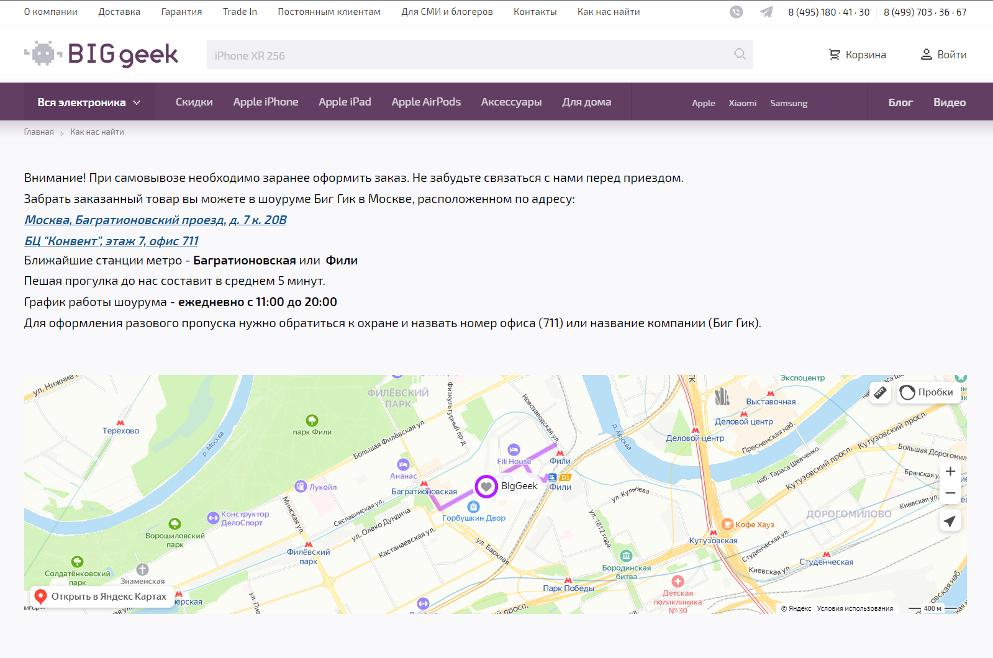Viewport: 993px width, 658px height.
Task: Go to BIGgeek logo homepage
Action: [x=101, y=54]
